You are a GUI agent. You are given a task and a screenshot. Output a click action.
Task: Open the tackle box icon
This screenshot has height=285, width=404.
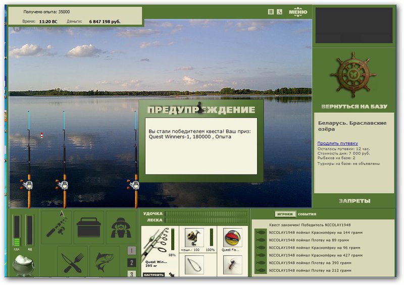tap(89, 227)
